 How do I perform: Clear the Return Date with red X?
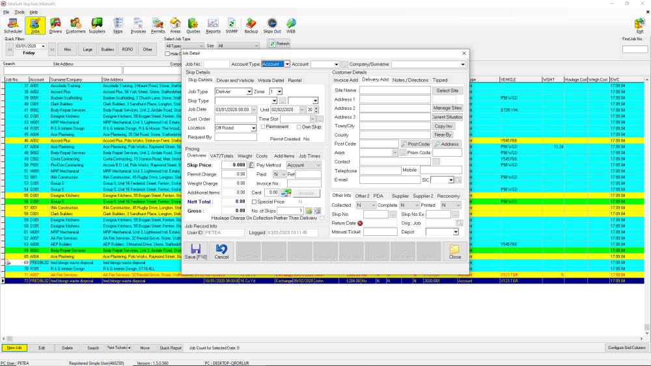coord(360,223)
